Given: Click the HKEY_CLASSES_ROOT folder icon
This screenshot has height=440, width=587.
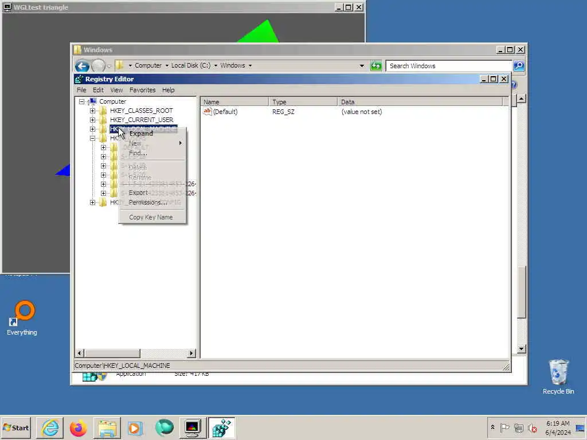Looking at the screenshot, I should pyautogui.click(x=103, y=111).
